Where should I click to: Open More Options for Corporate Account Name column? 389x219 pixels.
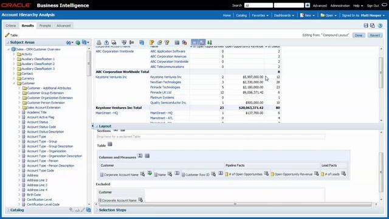(x=142, y=174)
